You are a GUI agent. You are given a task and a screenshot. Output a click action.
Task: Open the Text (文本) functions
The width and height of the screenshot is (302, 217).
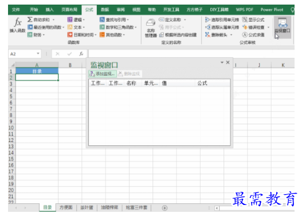(76, 27)
